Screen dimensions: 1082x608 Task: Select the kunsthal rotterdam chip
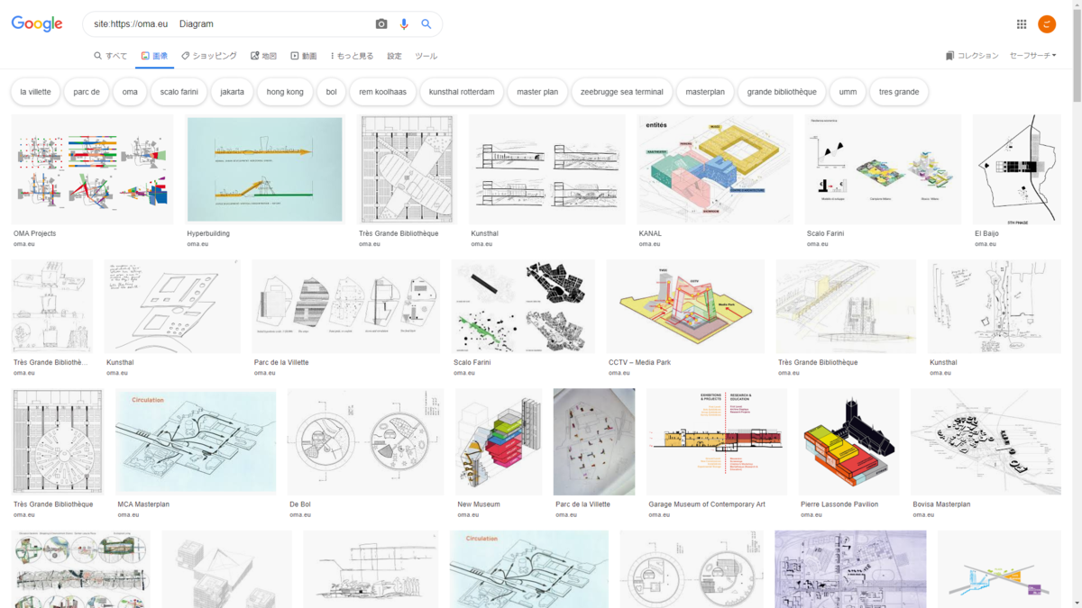[462, 92]
